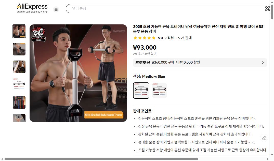Screen dimensions: 274x161
Task: Click the main product image
Action: click(x=78, y=73)
